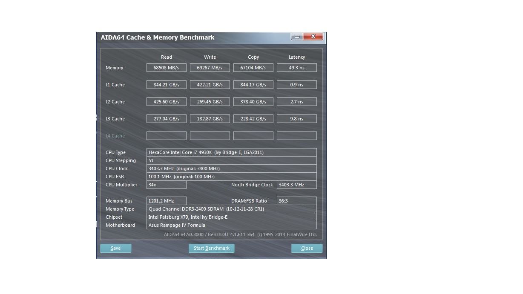The image size is (523, 294).
Task: Click the Copy column header
Action: point(253,57)
